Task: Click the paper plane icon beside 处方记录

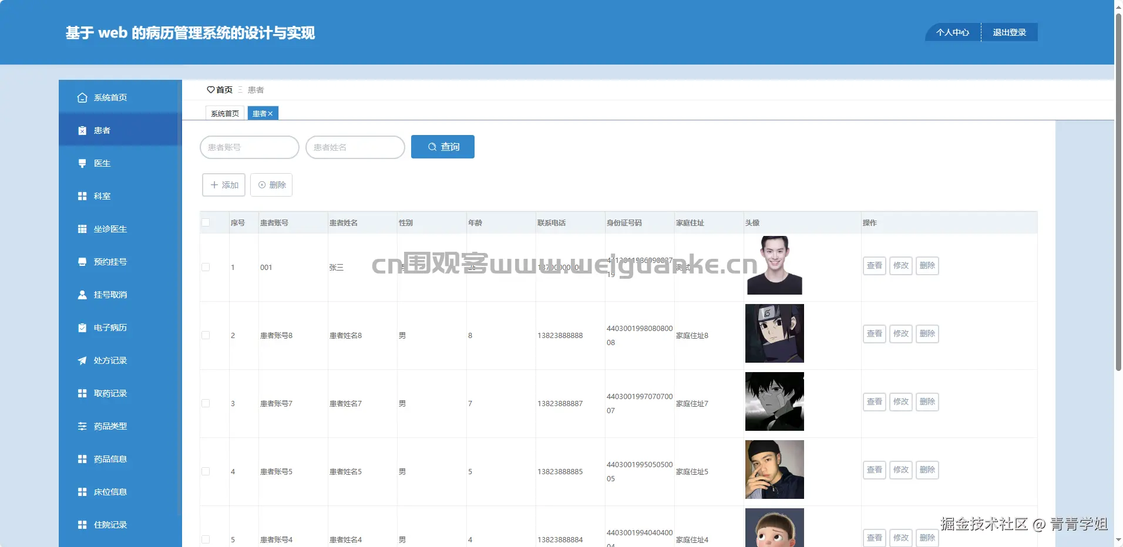Action: (82, 360)
